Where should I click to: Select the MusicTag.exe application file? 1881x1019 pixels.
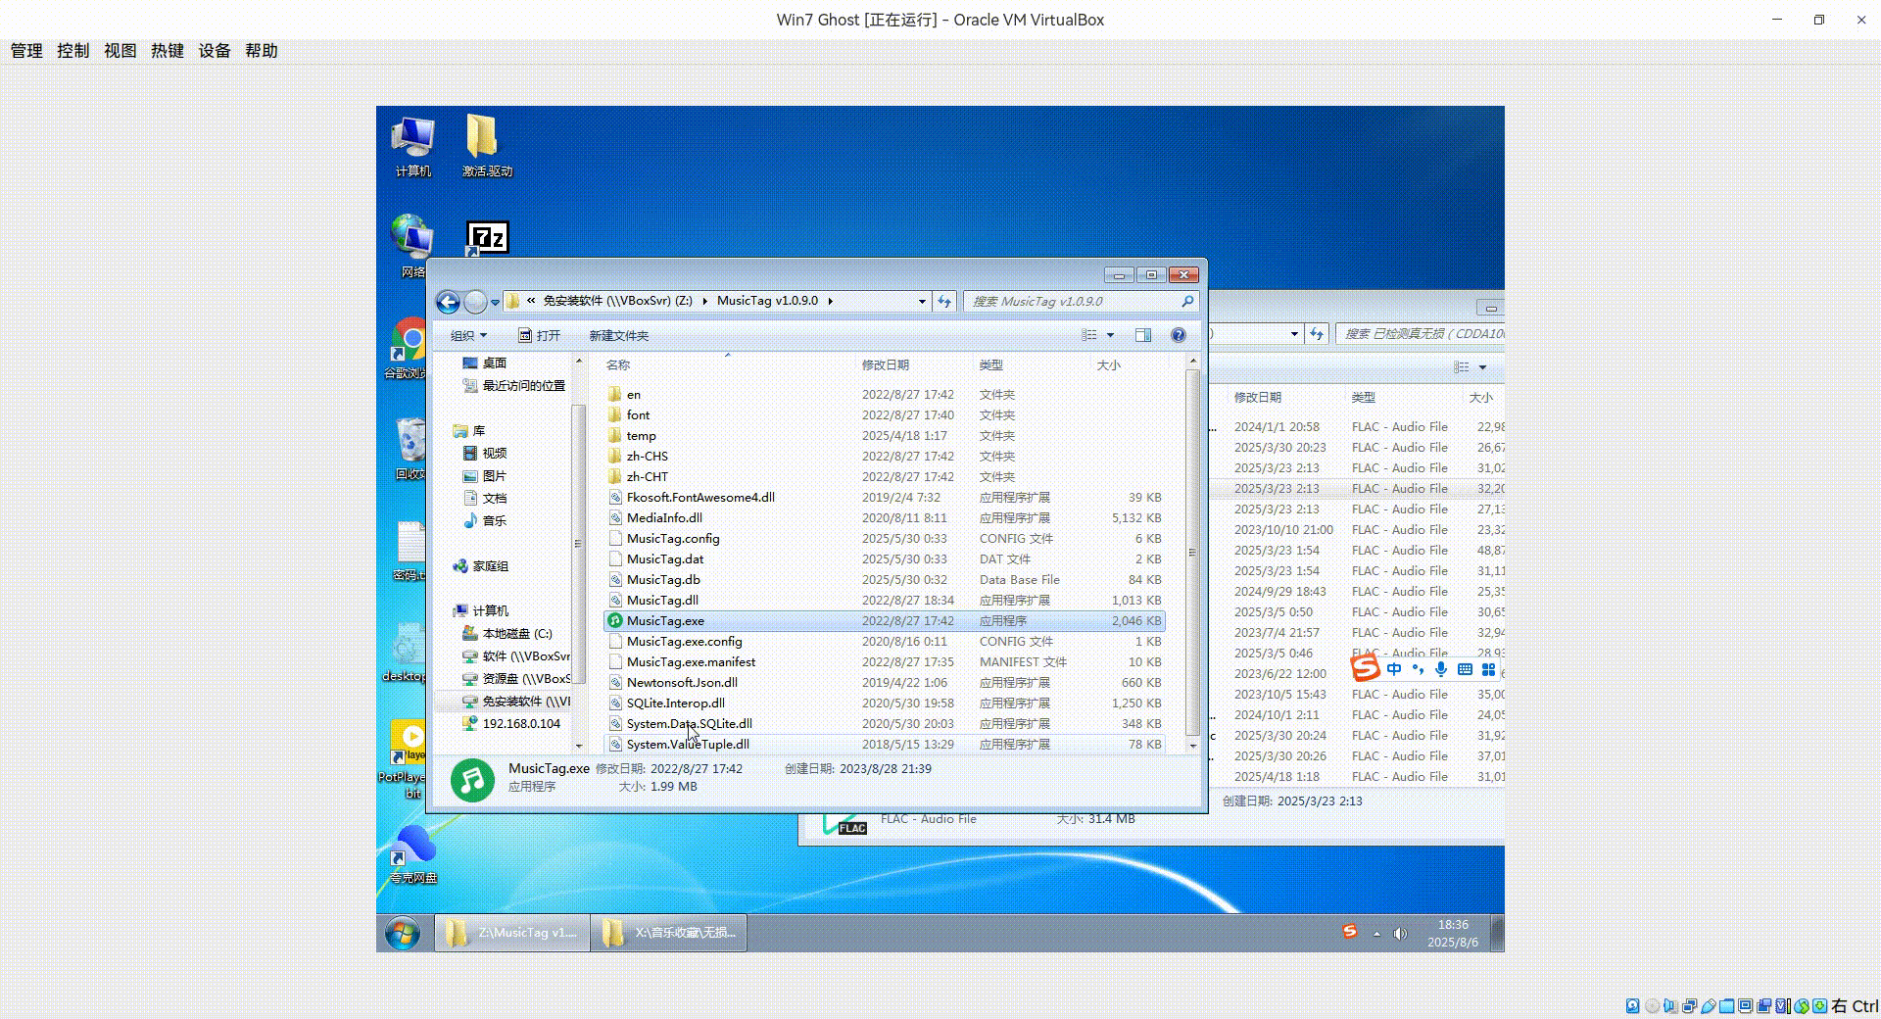[x=885, y=620]
